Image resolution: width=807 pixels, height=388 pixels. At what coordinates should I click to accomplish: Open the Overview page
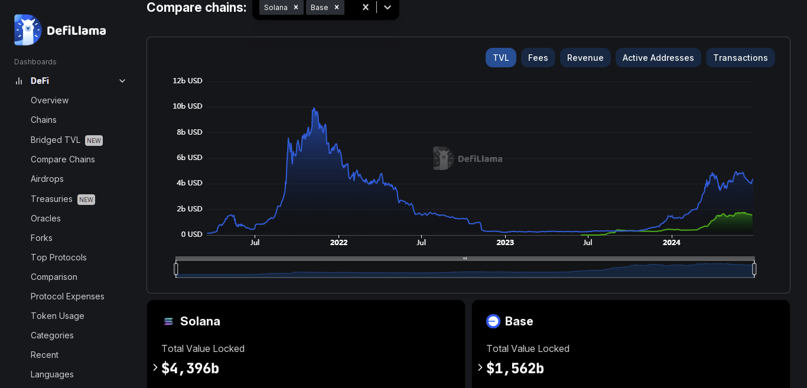pos(50,100)
